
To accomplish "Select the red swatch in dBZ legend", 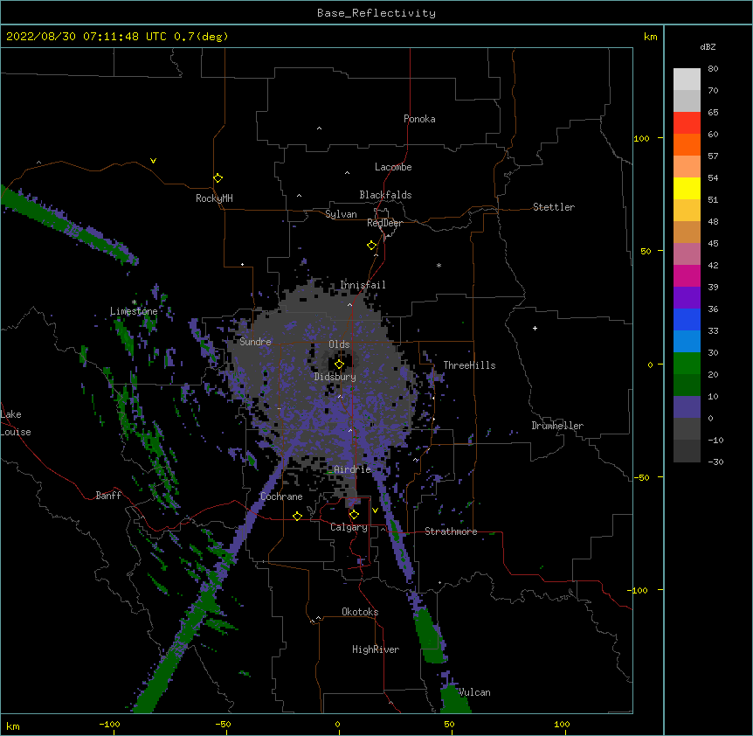I will (x=687, y=122).
